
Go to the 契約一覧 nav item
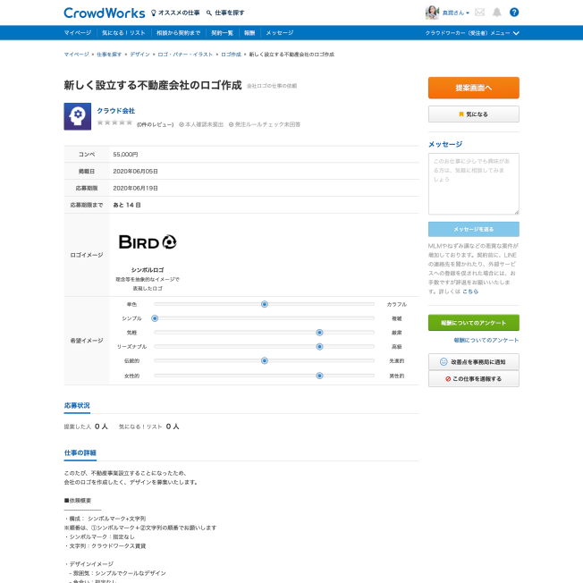tap(222, 32)
